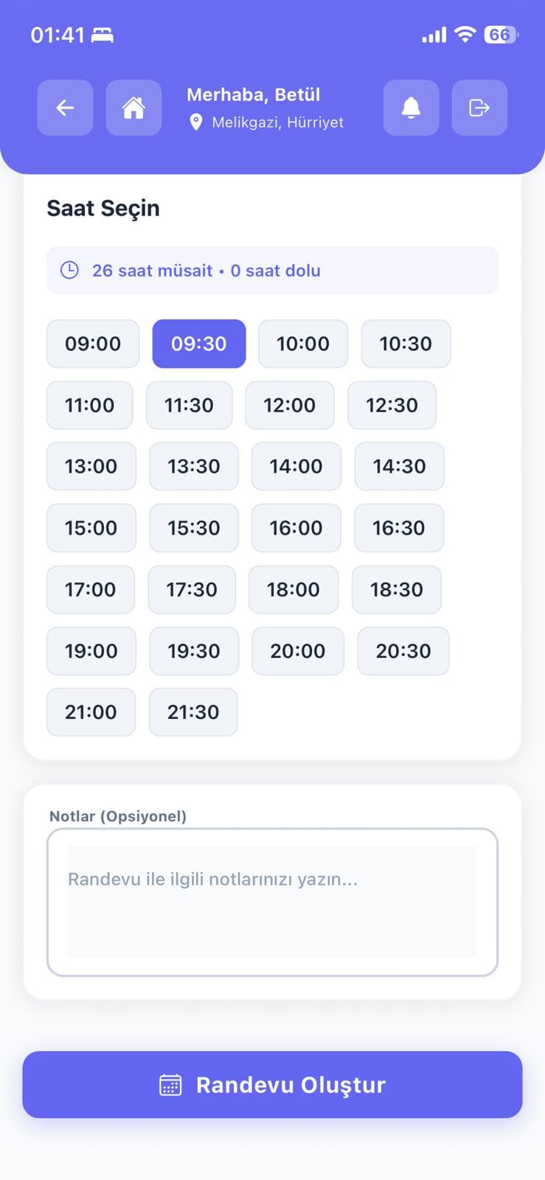This screenshot has width=545, height=1180.
Task: Select the 14:00 time slot
Action: point(296,466)
